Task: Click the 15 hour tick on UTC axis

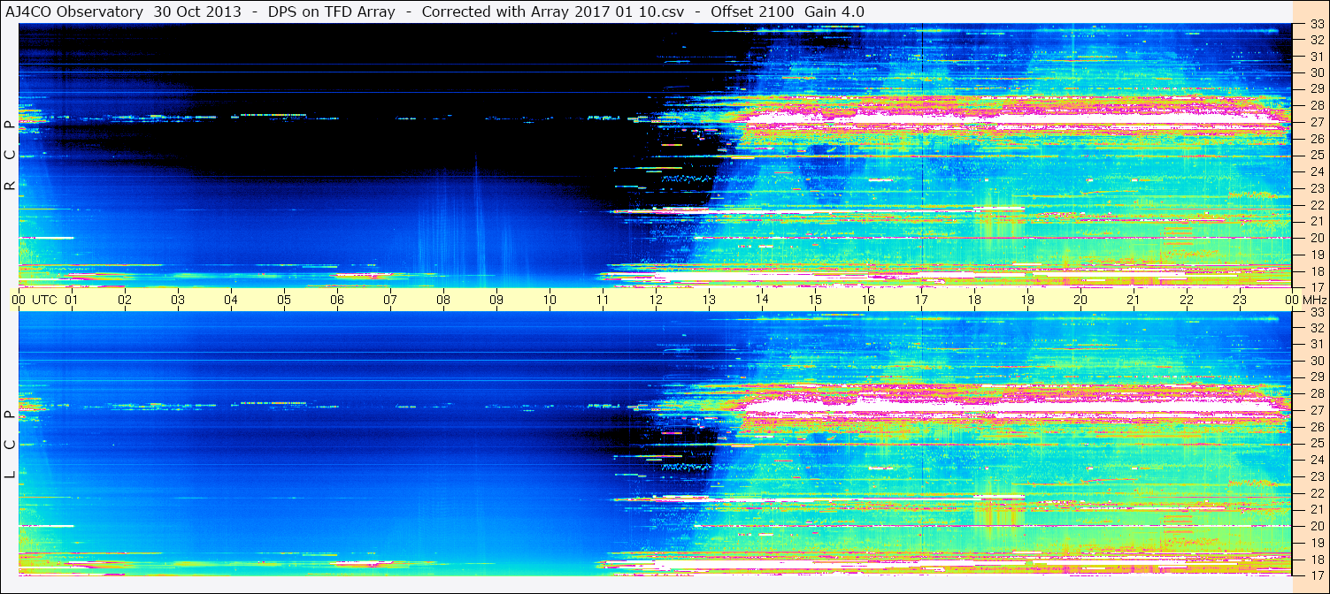Action: coord(815,300)
